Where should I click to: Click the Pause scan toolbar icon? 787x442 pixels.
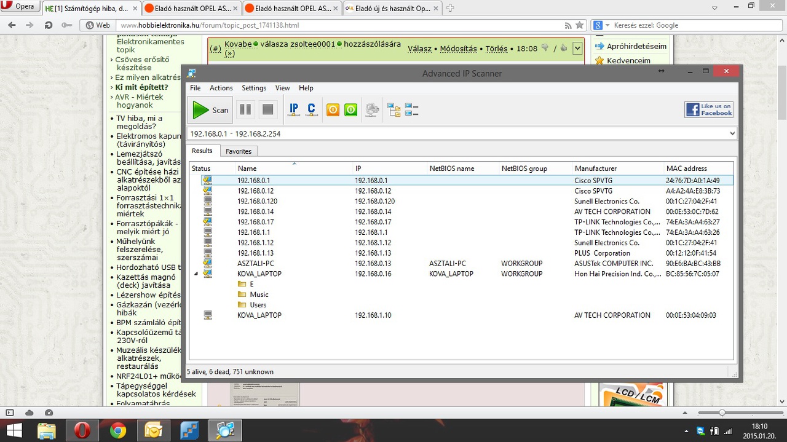[245, 110]
